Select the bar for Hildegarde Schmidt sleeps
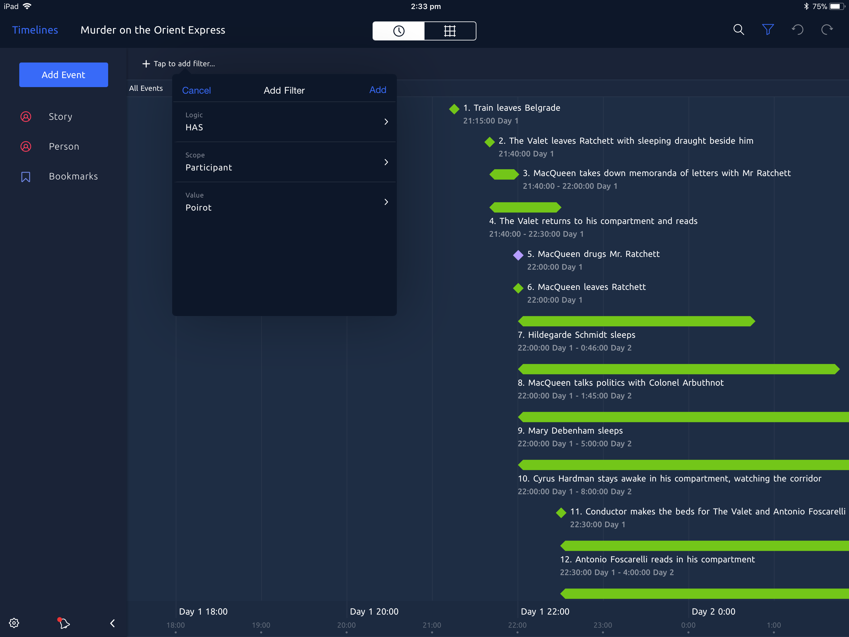Viewport: 849px width, 637px height. pyautogui.click(x=636, y=321)
